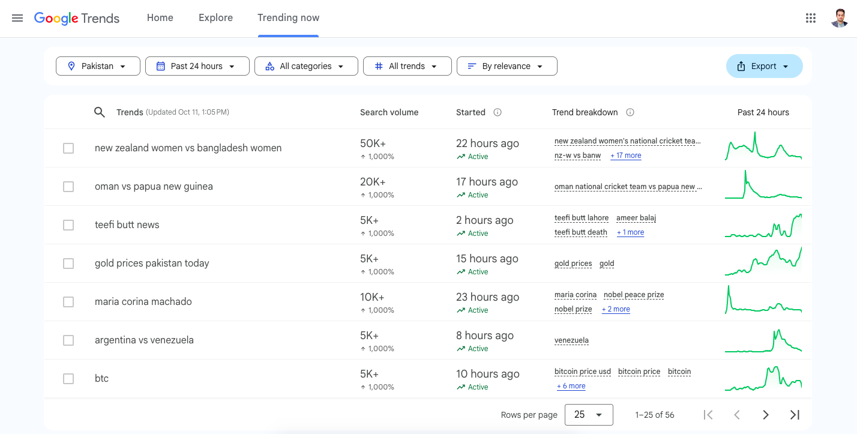857x434 pixels.
Task: Expand the All trends dropdown arrow
Action: pos(435,67)
